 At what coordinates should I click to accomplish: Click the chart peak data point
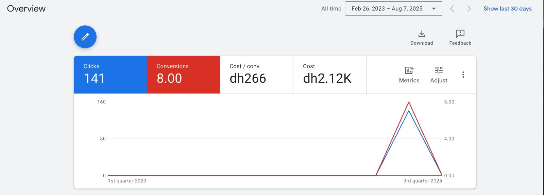[x=409, y=102]
